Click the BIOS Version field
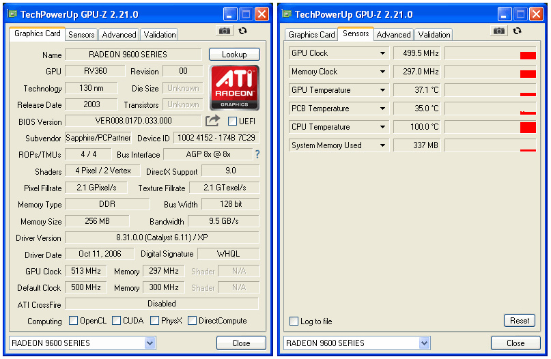The height and width of the screenshot is (359, 551). [133, 121]
